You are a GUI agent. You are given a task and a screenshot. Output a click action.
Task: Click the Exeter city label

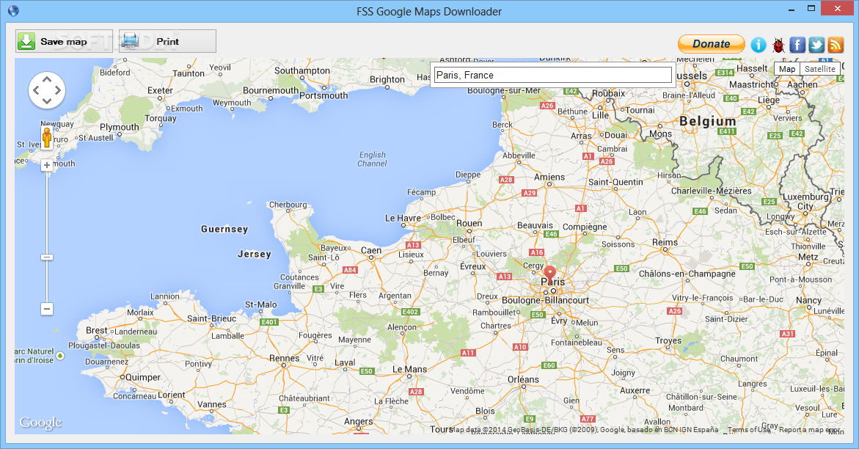coord(160,90)
